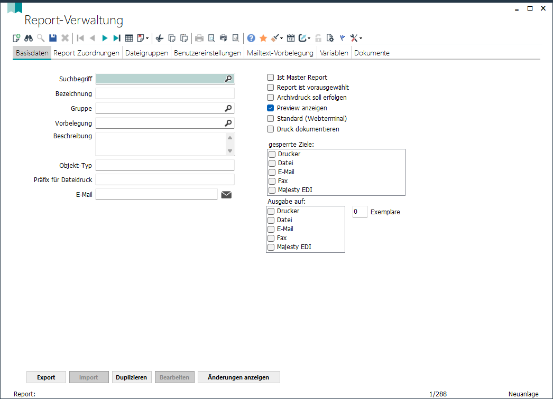Click the scissors cut icon

pyautogui.click(x=160, y=38)
